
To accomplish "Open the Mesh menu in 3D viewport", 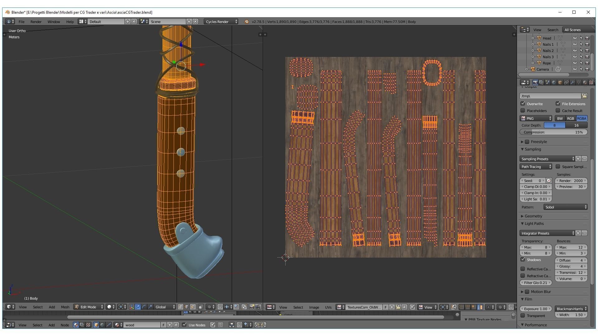I will (65, 307).
